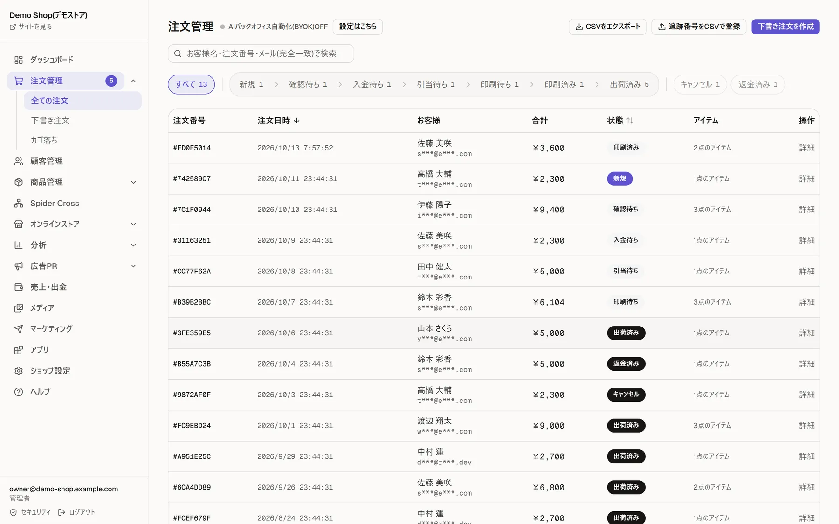
Task: Open 詳細 for order #742589C7
Action: click(806, 179)
